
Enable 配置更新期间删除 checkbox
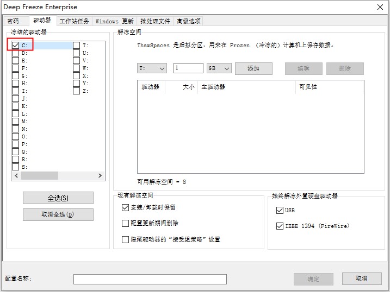click(125, 223)
